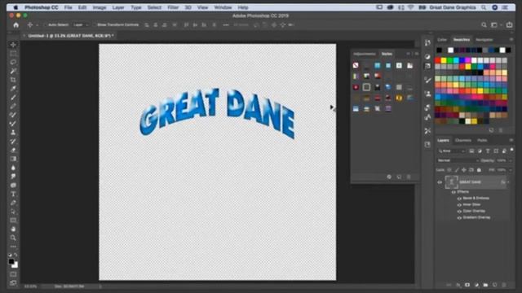Switch to the Adjustments tab
The image size is (522, 293).
coord(365,54)
